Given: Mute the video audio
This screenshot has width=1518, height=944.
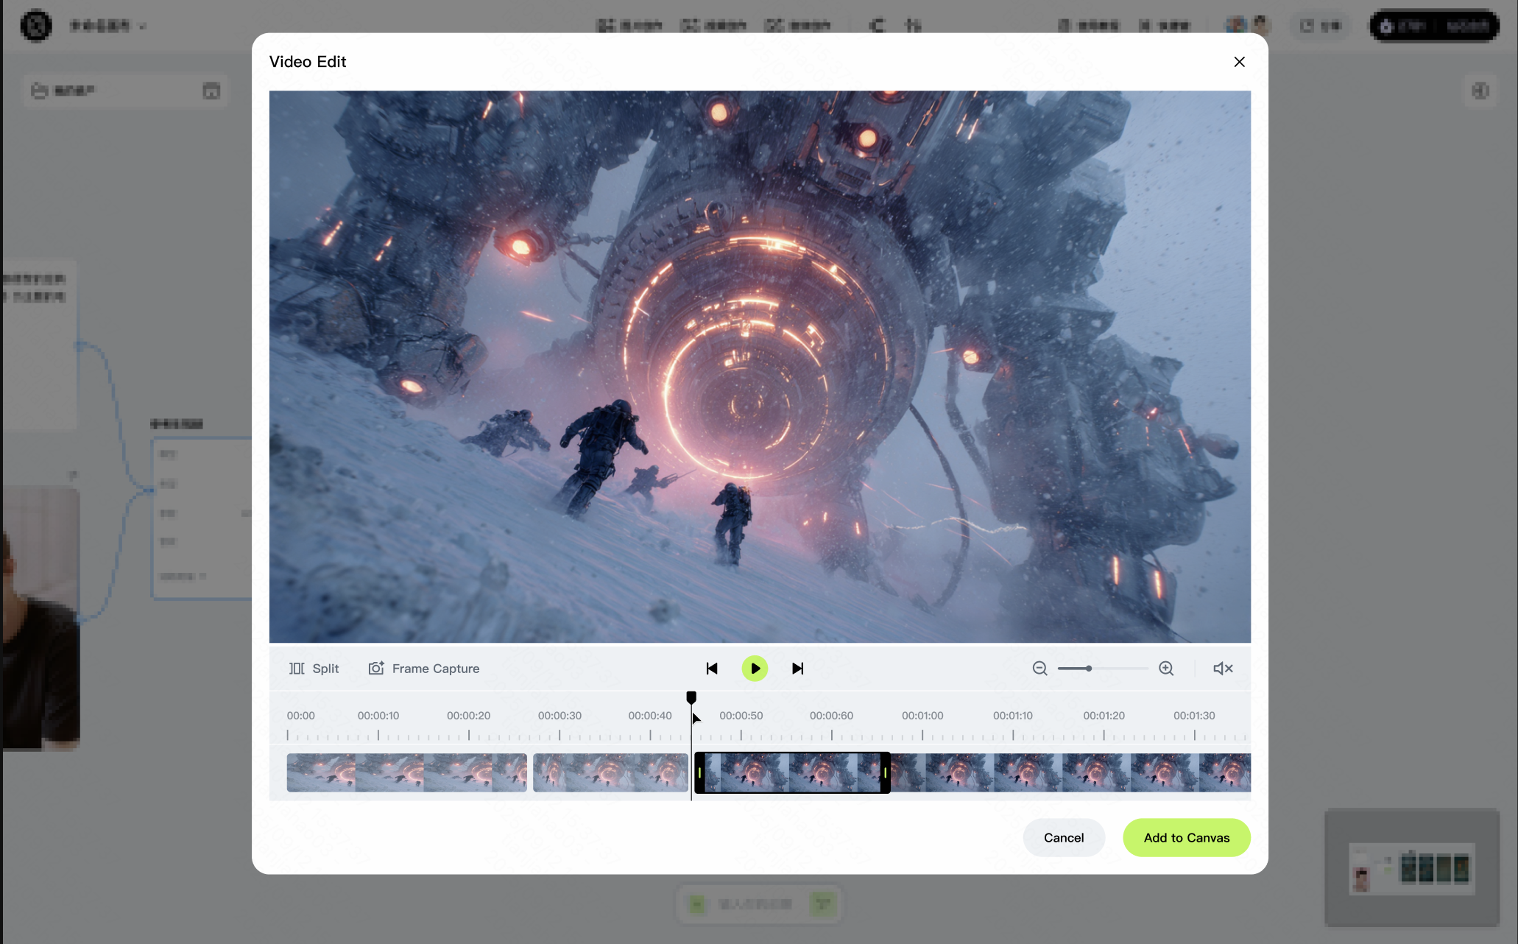Looking at the screenshot, I should pos(1223,668).
